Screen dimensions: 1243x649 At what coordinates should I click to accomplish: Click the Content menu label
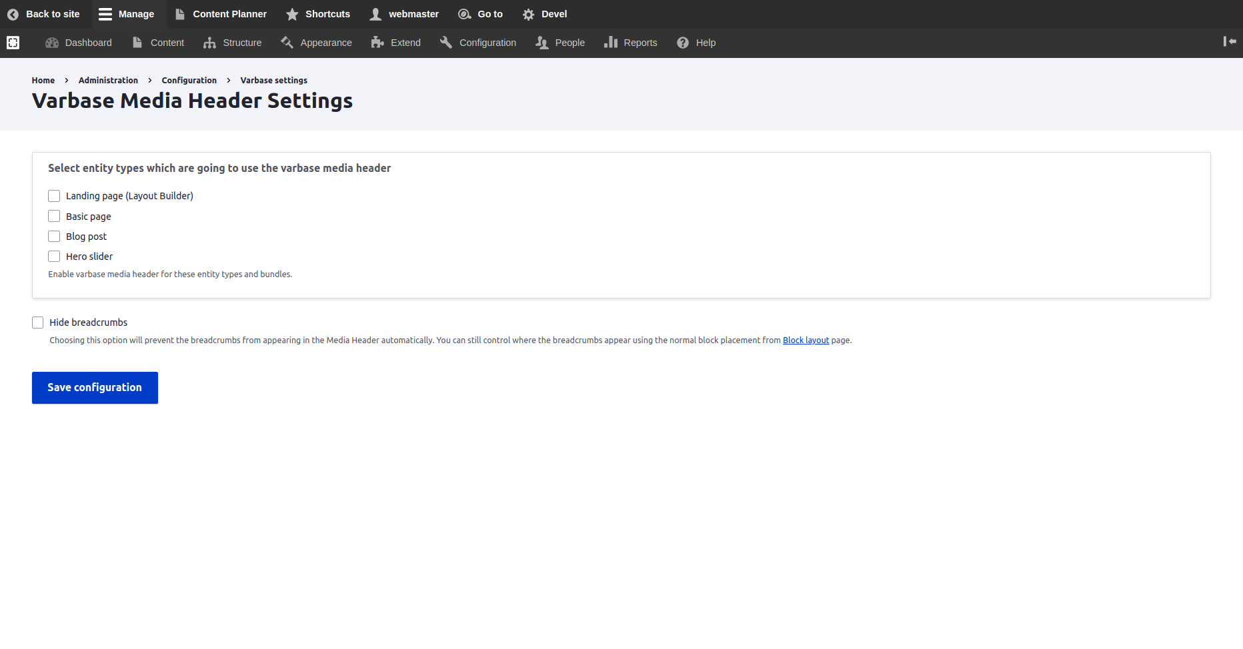167,43
